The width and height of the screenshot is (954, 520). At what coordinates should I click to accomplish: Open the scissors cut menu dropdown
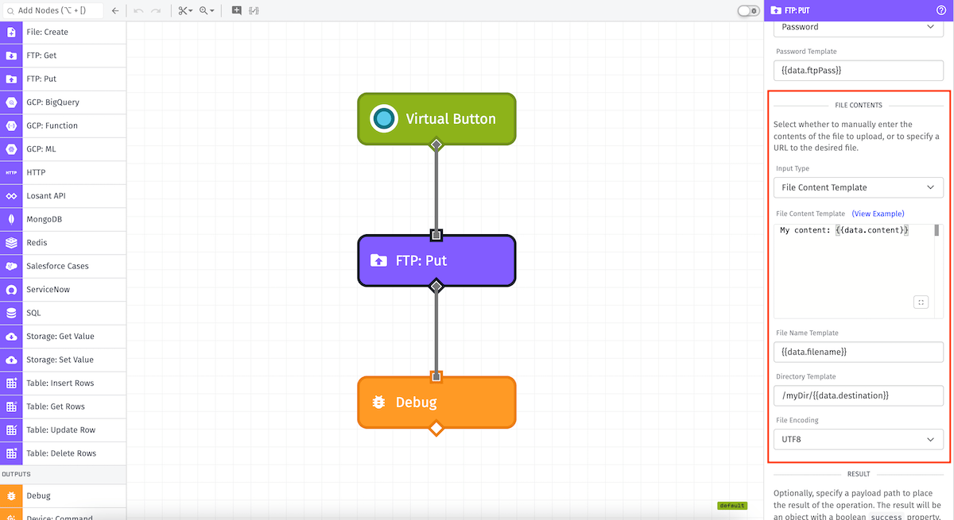pos(185,11)
